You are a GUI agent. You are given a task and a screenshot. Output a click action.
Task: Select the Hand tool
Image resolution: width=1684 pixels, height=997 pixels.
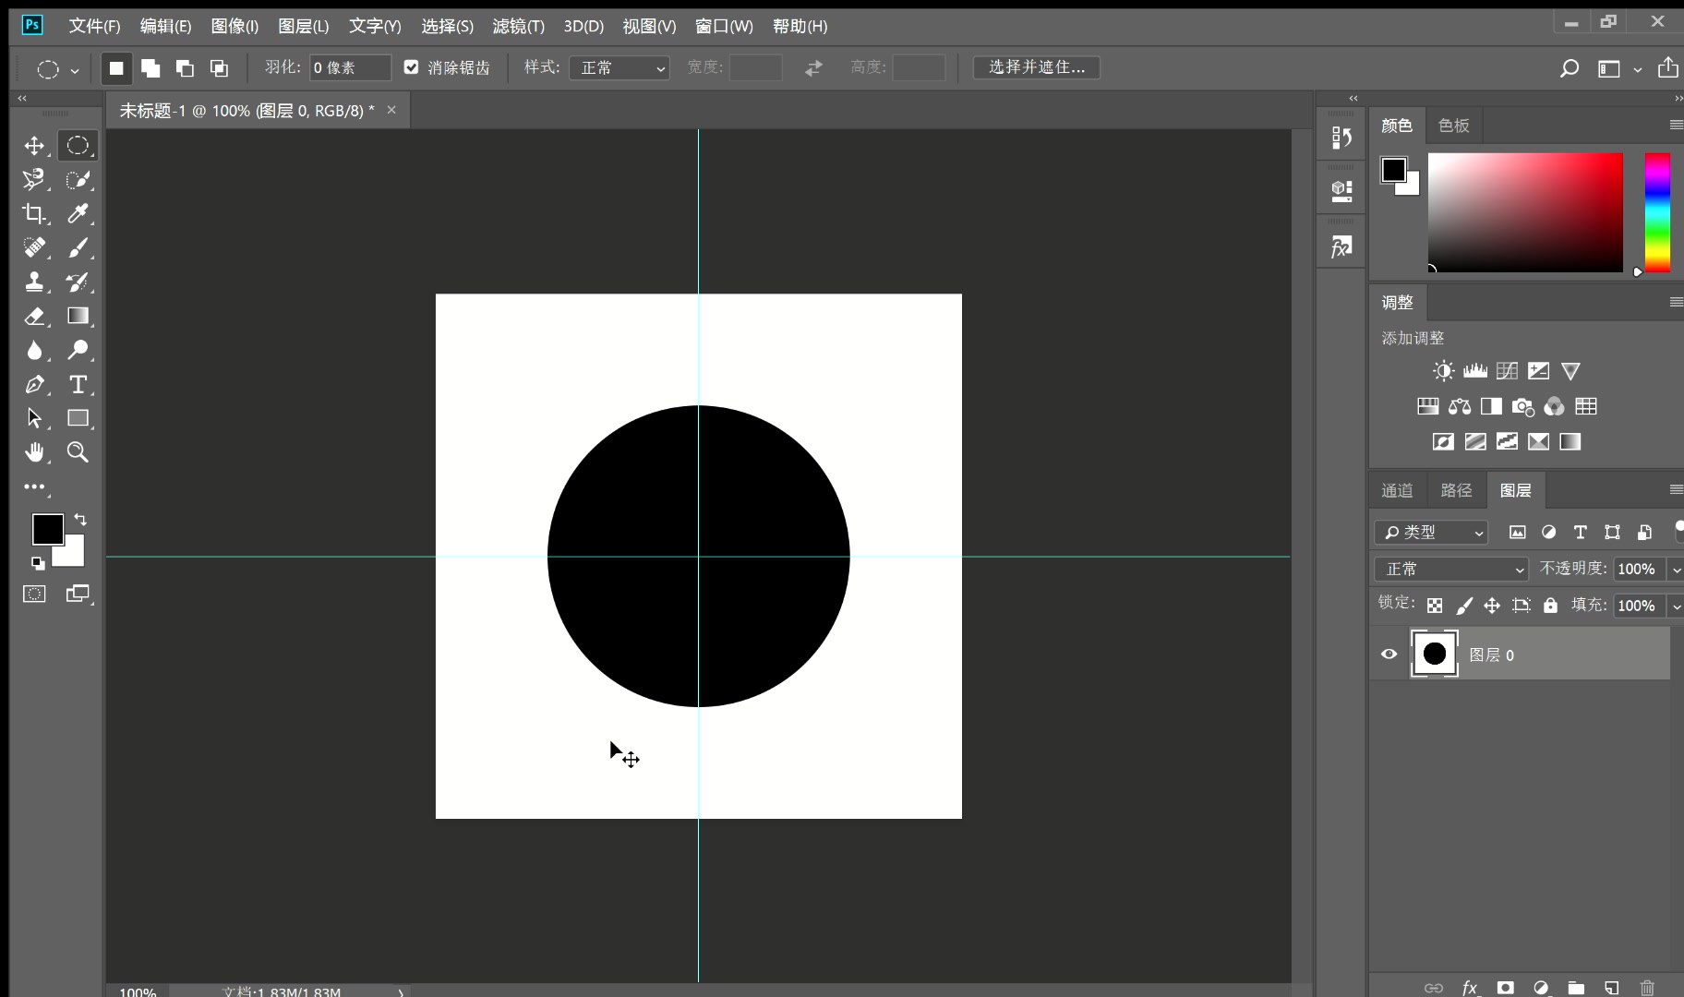pyautogui.click(x=34, y=452)
